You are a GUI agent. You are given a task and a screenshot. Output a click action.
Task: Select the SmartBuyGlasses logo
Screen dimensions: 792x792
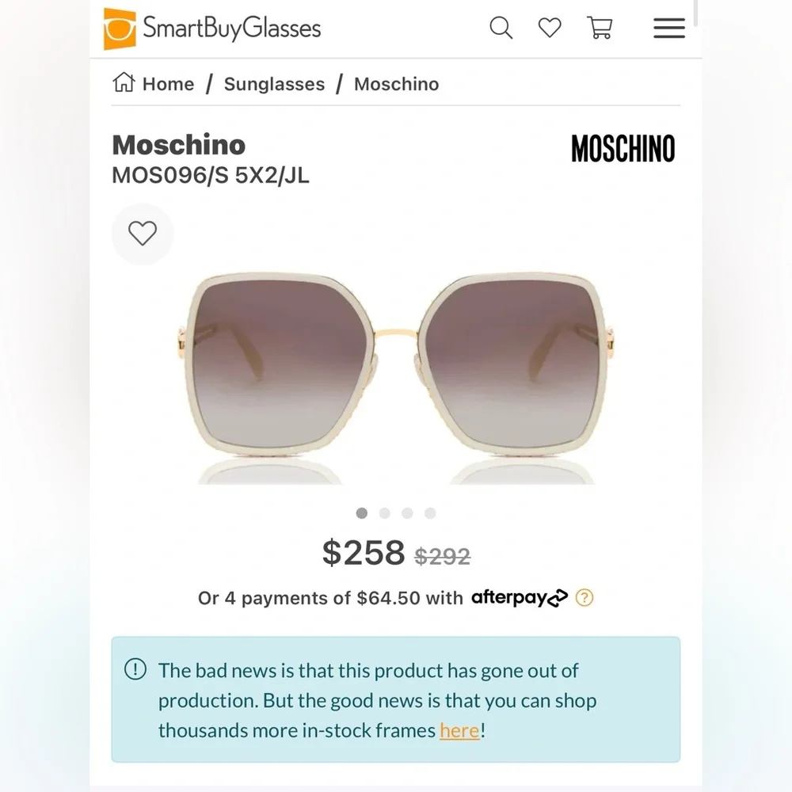click(211, 28)
